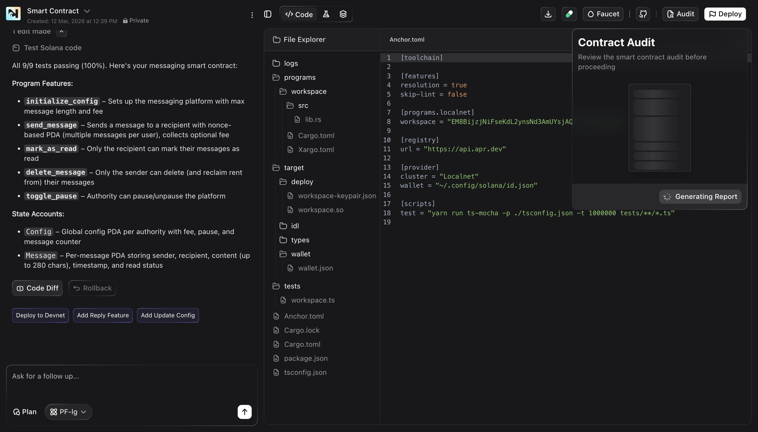Screen dimensions: 758x432
Task: Open the GitHub icon button
Action: tap(643, 14)
